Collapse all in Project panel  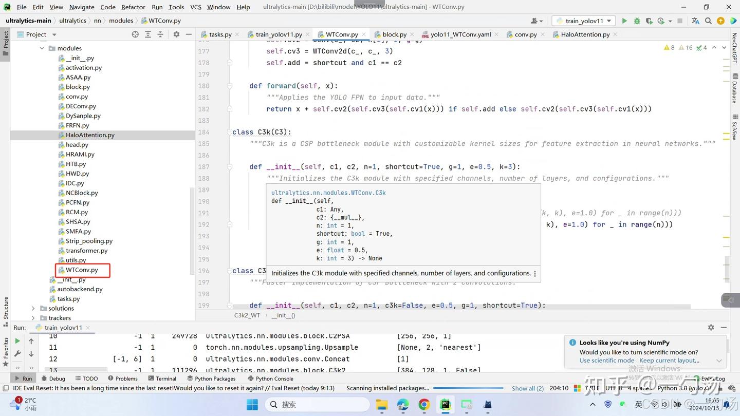[x=160, y=34]
